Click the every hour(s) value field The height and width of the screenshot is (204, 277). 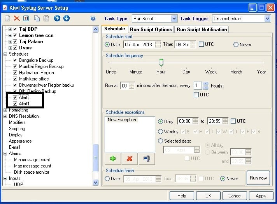pos(198,85)
